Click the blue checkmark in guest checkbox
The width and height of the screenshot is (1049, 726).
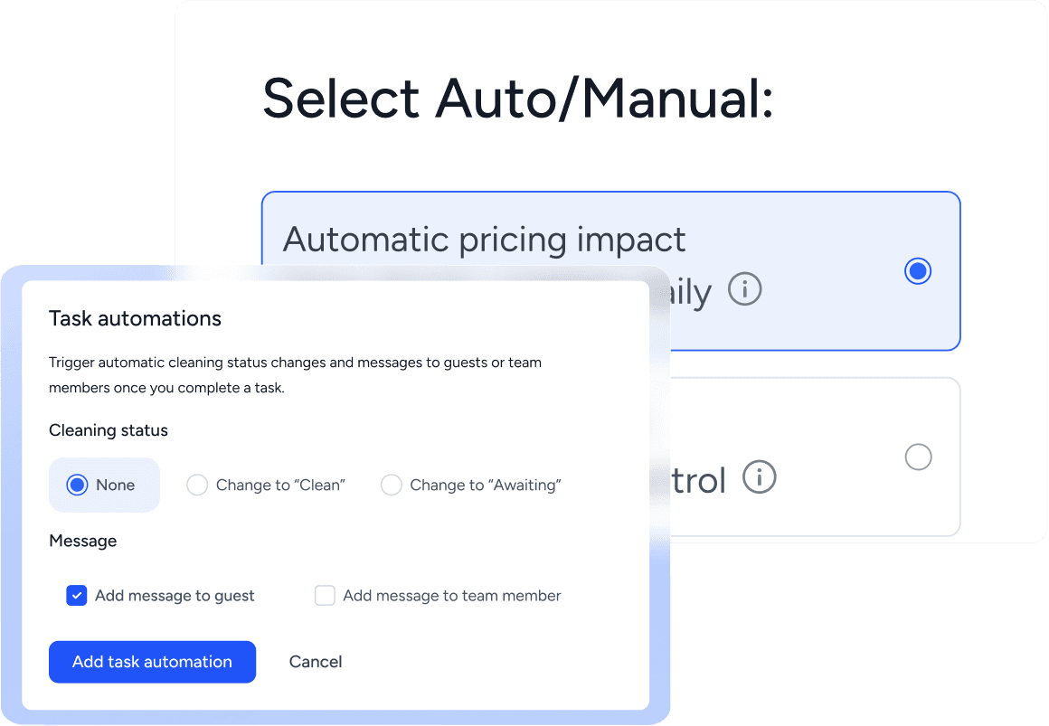[76, 595]
